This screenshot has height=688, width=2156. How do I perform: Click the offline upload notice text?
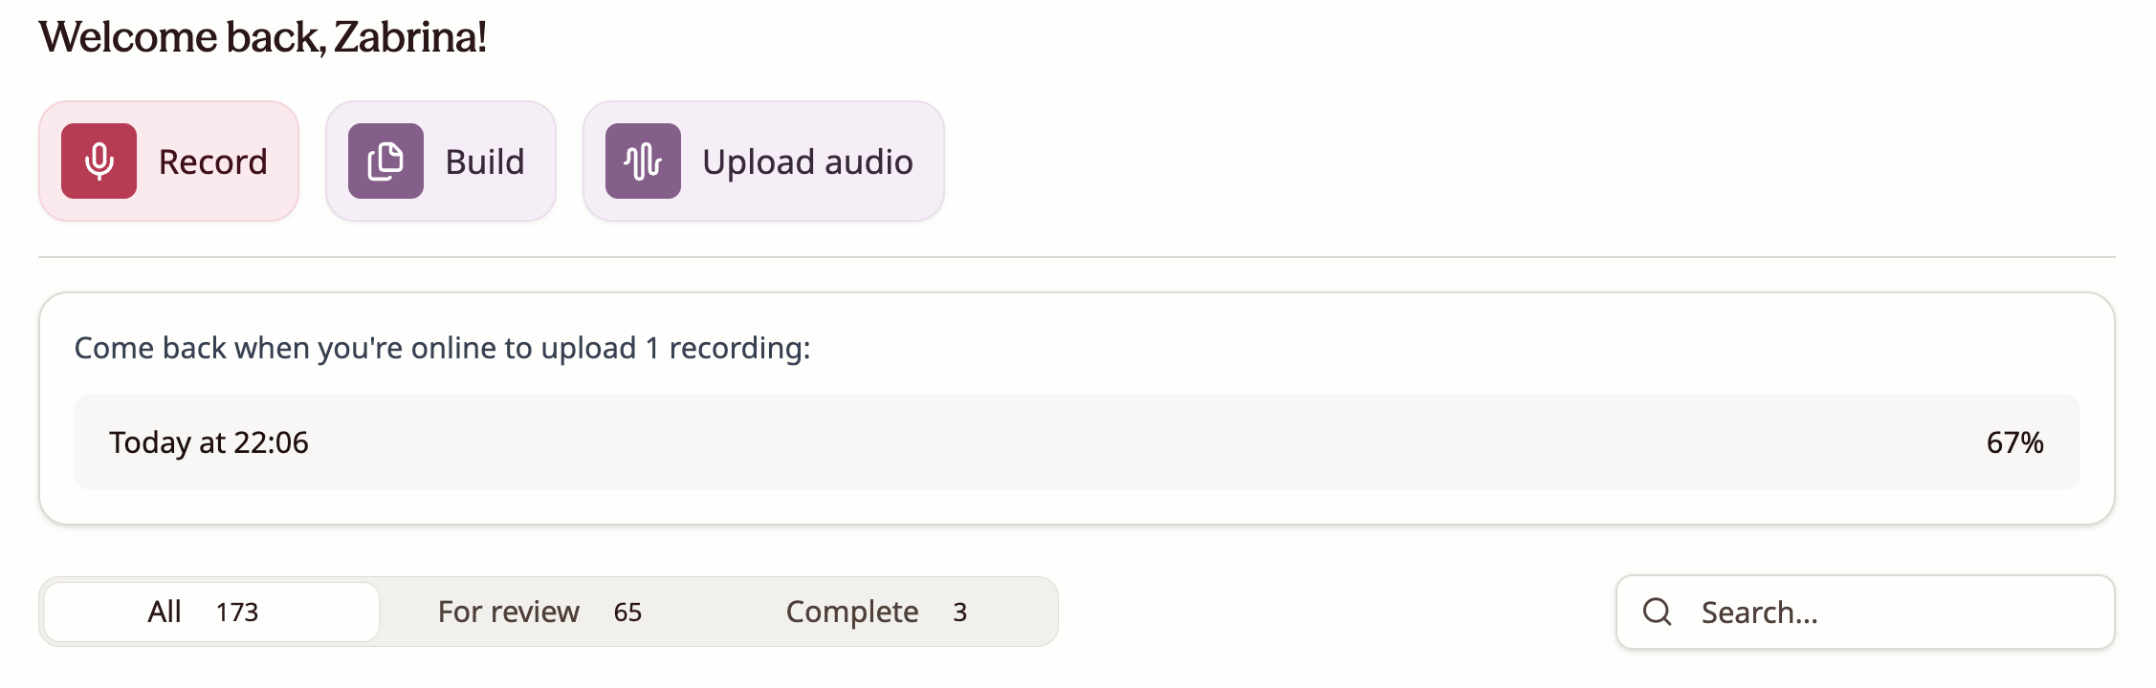click(442, 348)
